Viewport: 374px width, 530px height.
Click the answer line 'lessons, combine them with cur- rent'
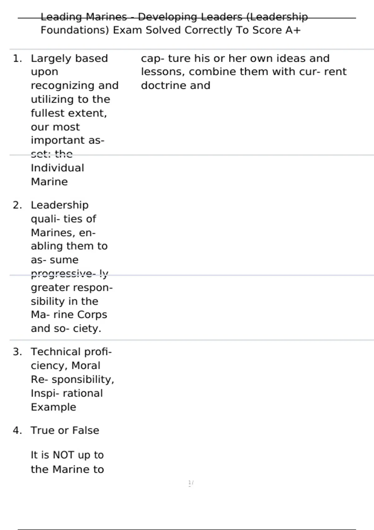243,72
